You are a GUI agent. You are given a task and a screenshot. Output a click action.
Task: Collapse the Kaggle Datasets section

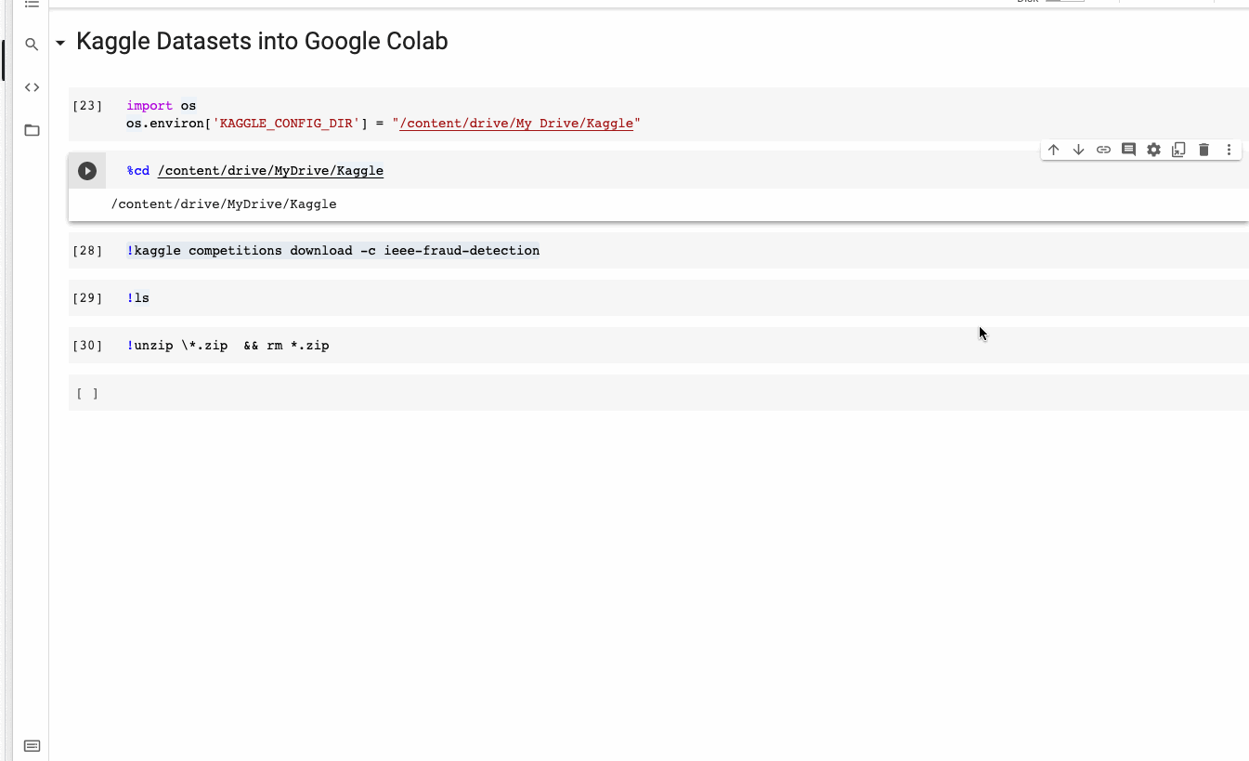(60, 43)
